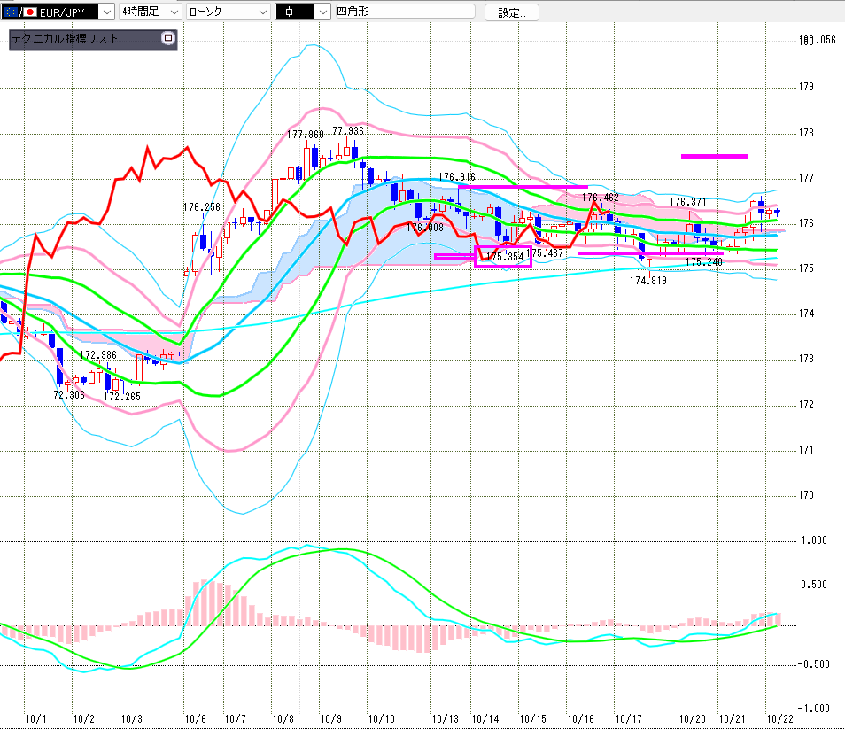
Task: Click the 172.306 low price label
Action: [66, 395]
